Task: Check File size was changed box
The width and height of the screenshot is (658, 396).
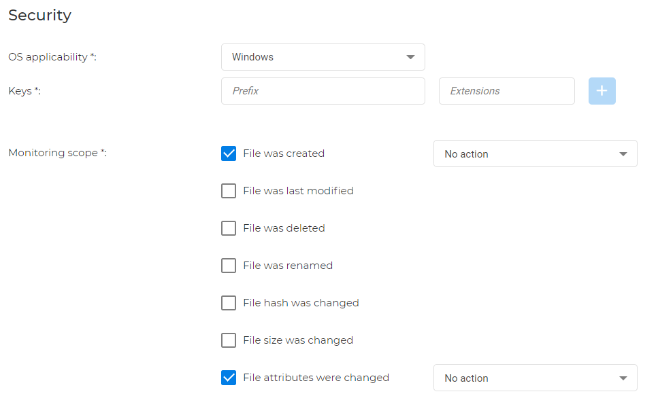Action: 229,340
